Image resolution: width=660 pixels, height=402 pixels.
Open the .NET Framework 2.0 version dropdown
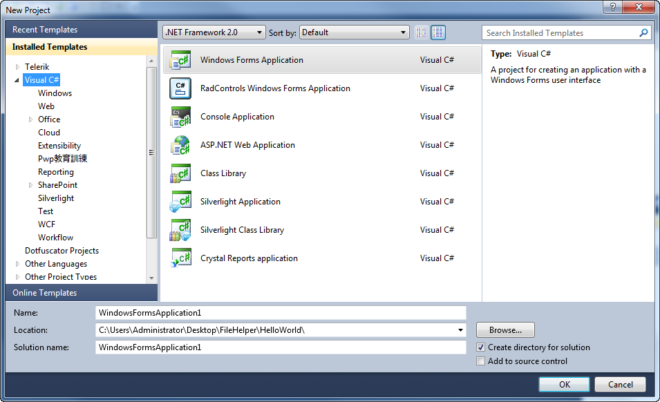pos(214,32)
